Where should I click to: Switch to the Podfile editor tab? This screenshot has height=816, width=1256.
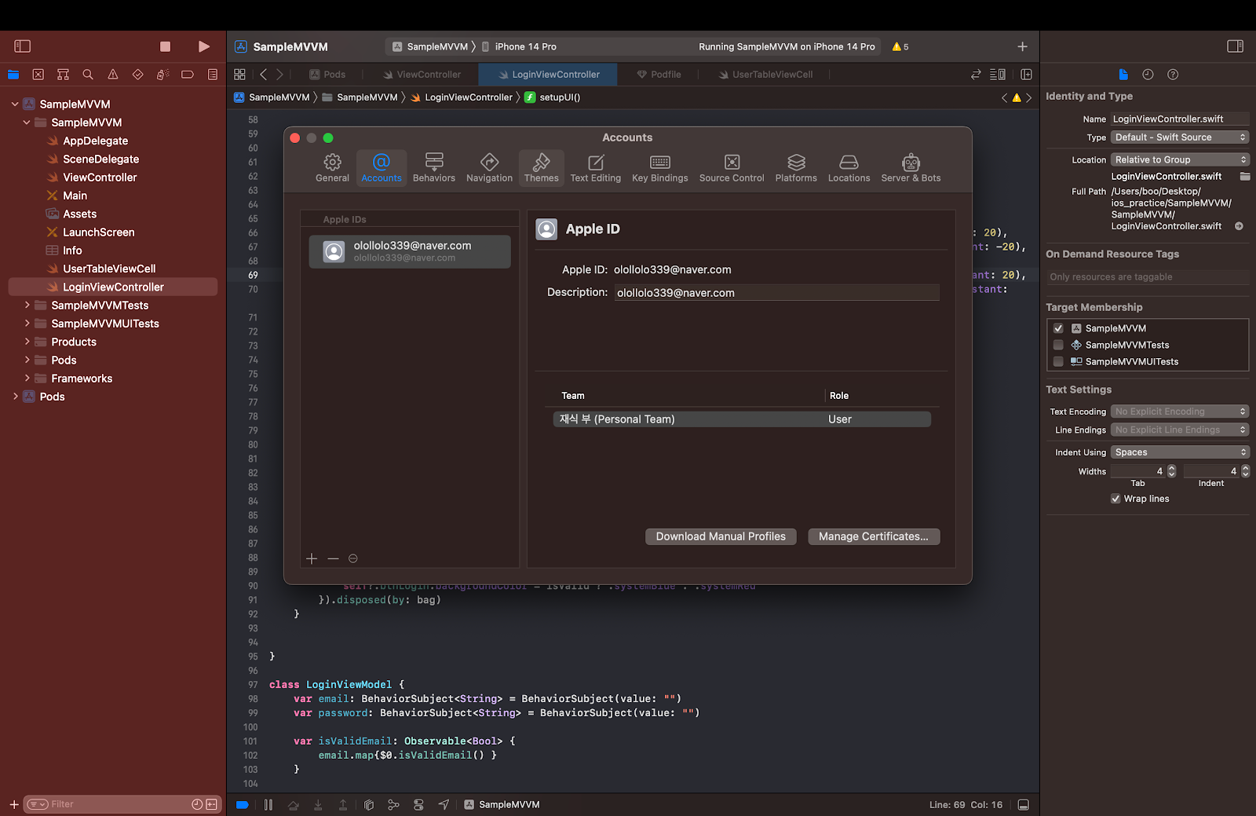coord(659,75)
